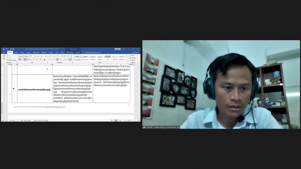Switch to the References tab
Image resolution: width=301 pixels, height=169 pixels.
[36, 52]
